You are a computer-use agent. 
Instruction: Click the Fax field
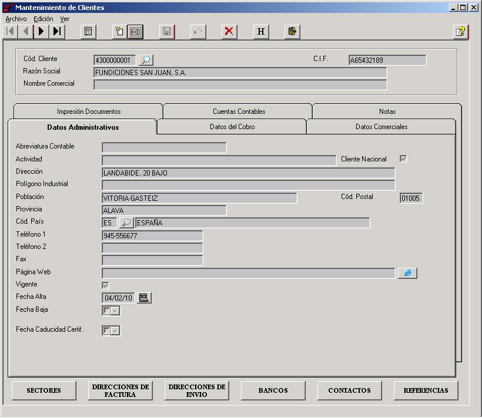(152, 260)
